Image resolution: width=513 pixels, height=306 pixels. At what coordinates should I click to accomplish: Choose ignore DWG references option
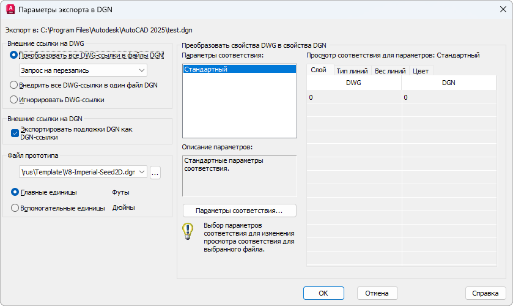click(x=15, y=100)
